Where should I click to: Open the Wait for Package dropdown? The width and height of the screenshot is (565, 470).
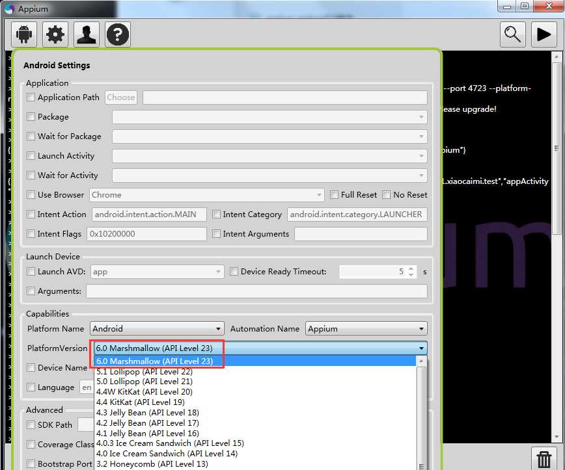[x=269, y=137]
